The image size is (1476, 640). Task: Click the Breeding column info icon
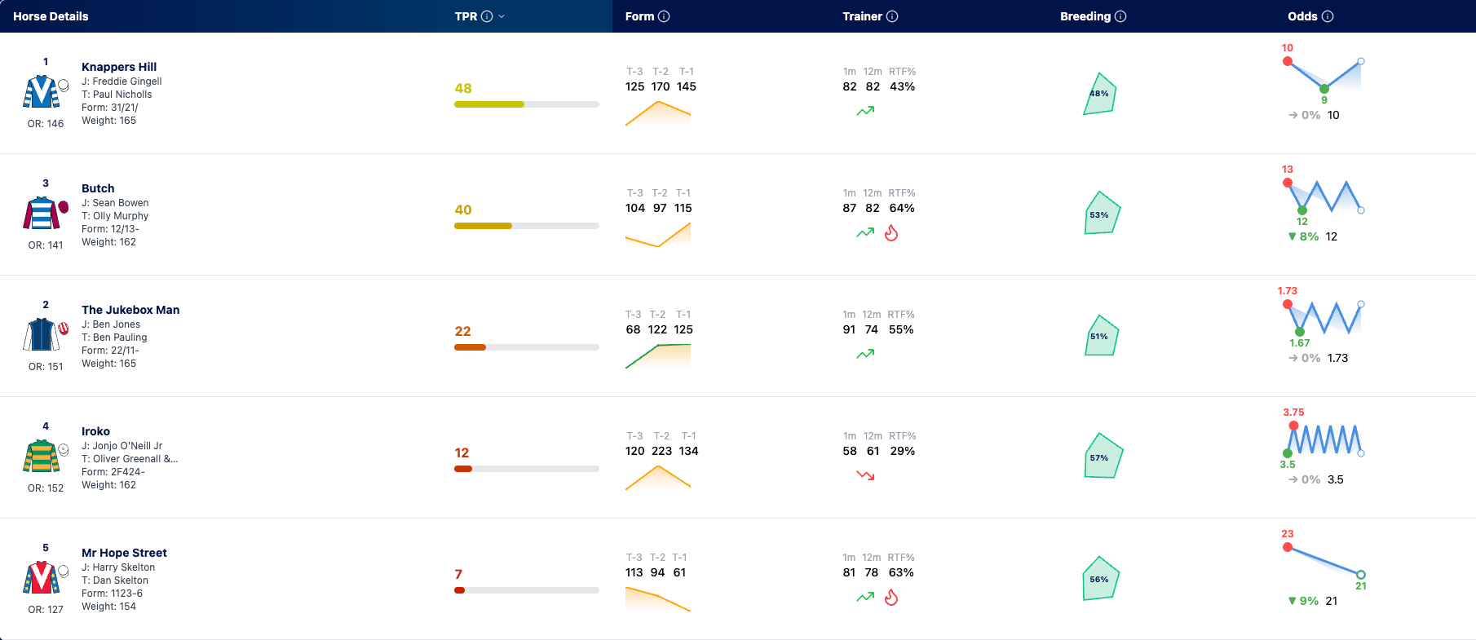click(x=1120, y=16)
